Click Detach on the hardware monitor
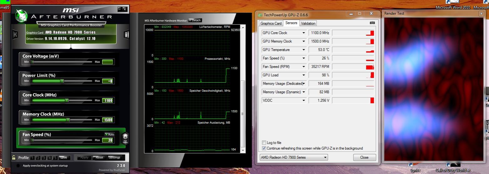 tap(195, 20)
